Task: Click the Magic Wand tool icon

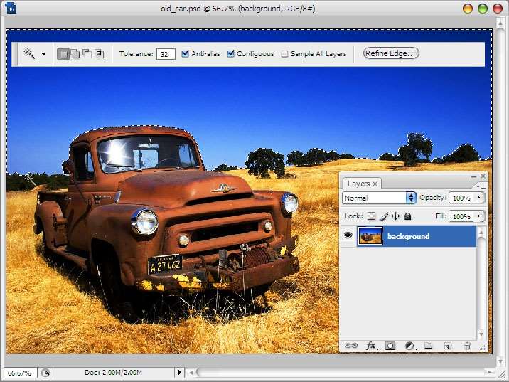Action: (x=30, y=53)
